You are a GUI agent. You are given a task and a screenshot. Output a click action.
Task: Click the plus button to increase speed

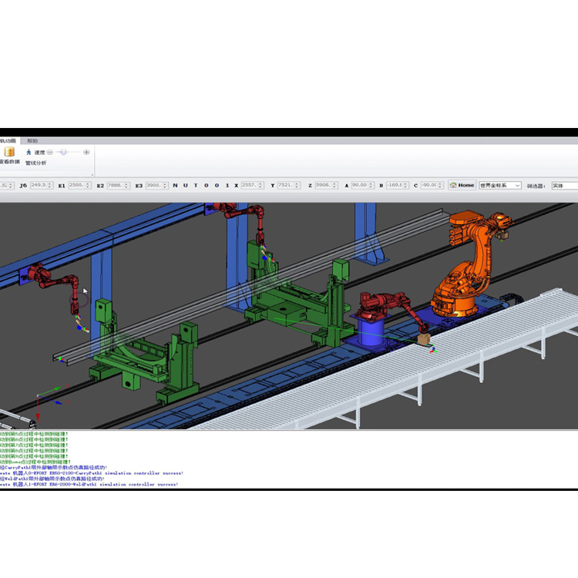coord(86,153)
